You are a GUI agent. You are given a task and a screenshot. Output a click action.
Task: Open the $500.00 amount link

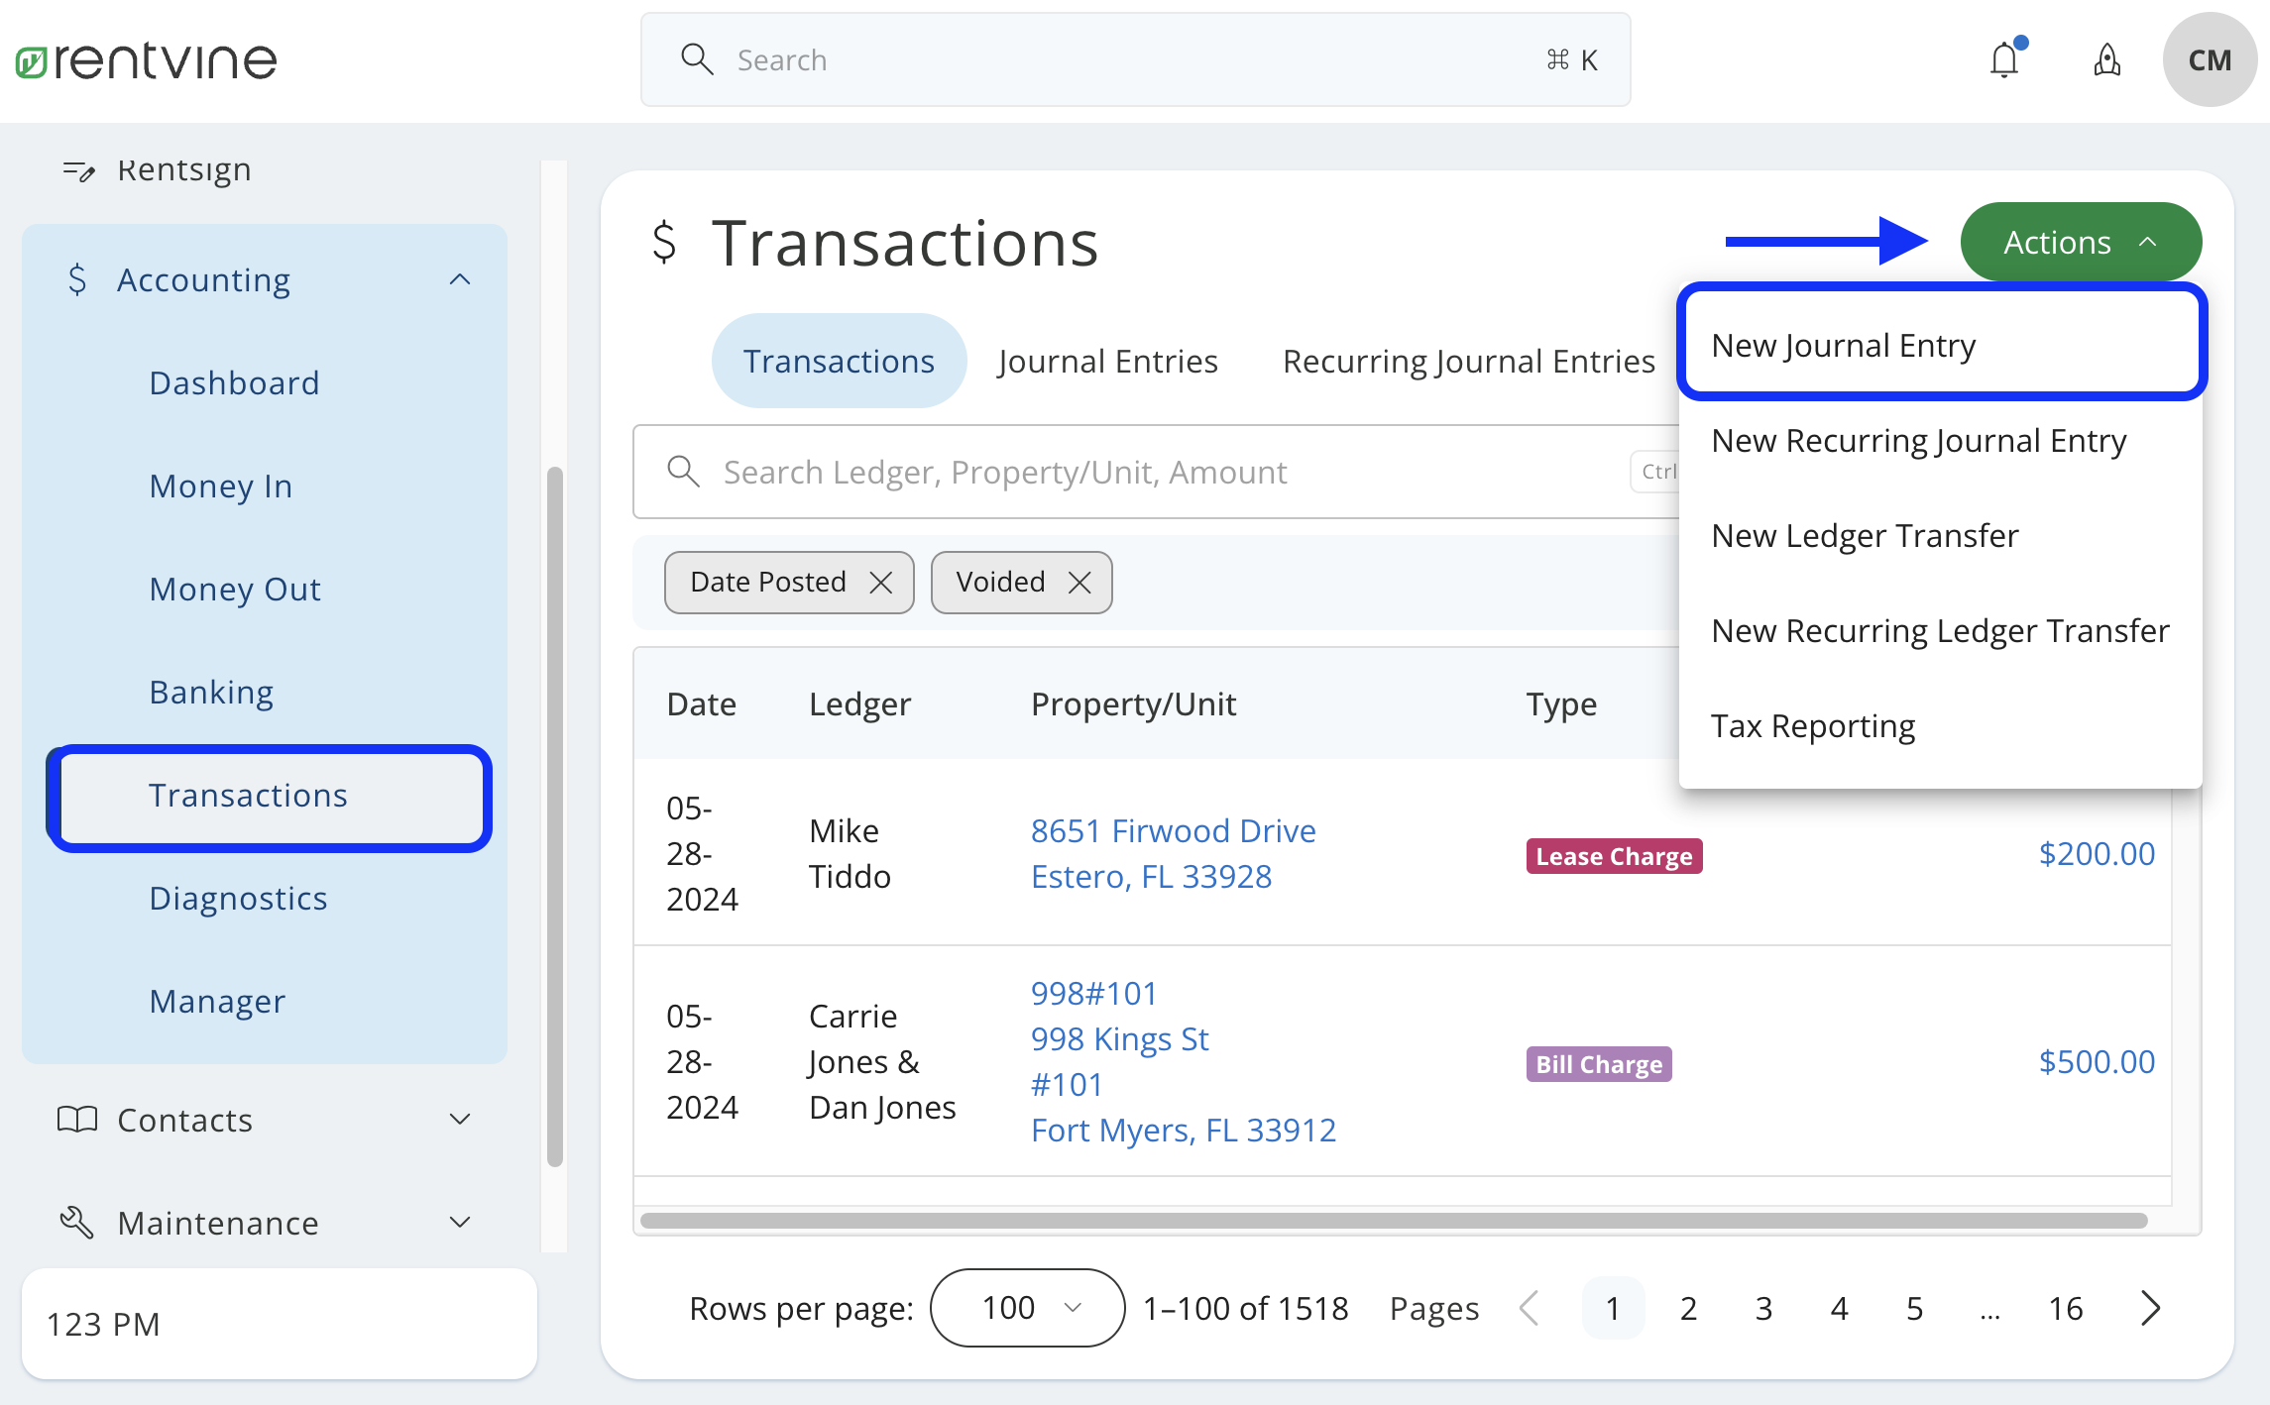[x=2096, y=1062]
